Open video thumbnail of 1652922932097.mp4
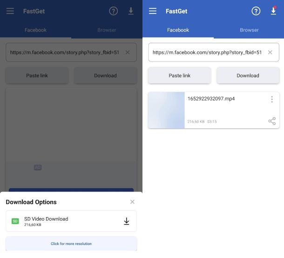Image resolution: width=284 pixels, height=258 pixels. point(166,110)
